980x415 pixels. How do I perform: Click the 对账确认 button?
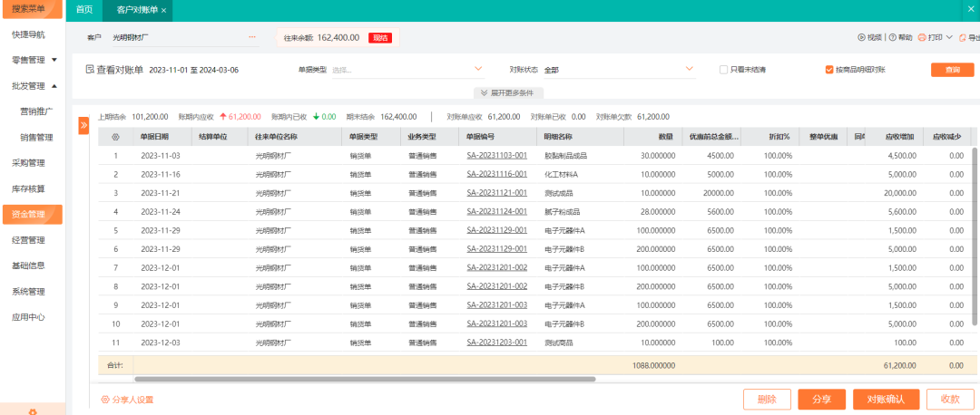pos(887,400)
